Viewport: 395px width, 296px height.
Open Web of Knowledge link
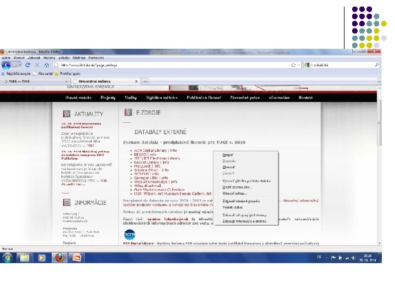coord(151,182)
